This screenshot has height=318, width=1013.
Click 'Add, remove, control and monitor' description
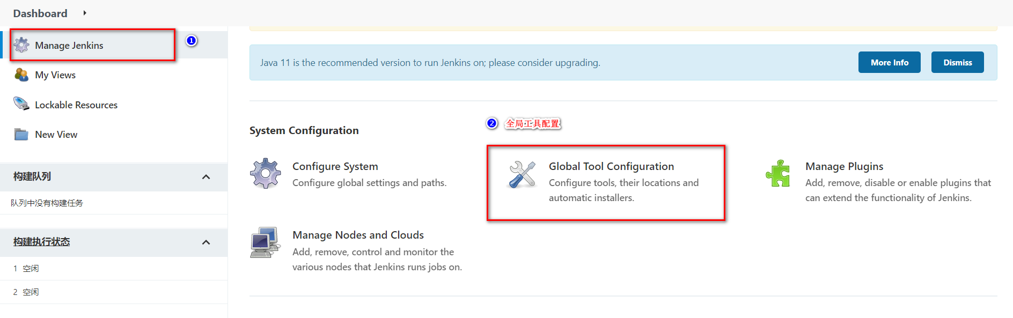click(x=377, y=260)
